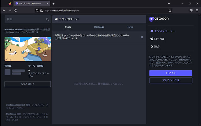Bookmark this page with the star
This screenshot has height=126, width=201.
(x=170, y=10)
